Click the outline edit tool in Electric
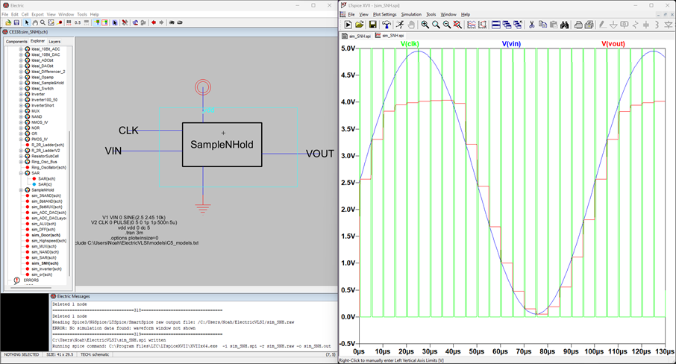Viewport: 676px width, 364px height. pyautogui.click(x=51, y=22)
